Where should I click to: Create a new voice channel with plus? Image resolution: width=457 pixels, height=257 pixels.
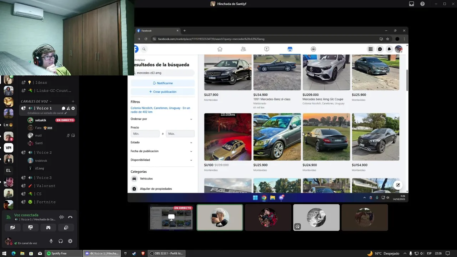click(x=73, y=101)
